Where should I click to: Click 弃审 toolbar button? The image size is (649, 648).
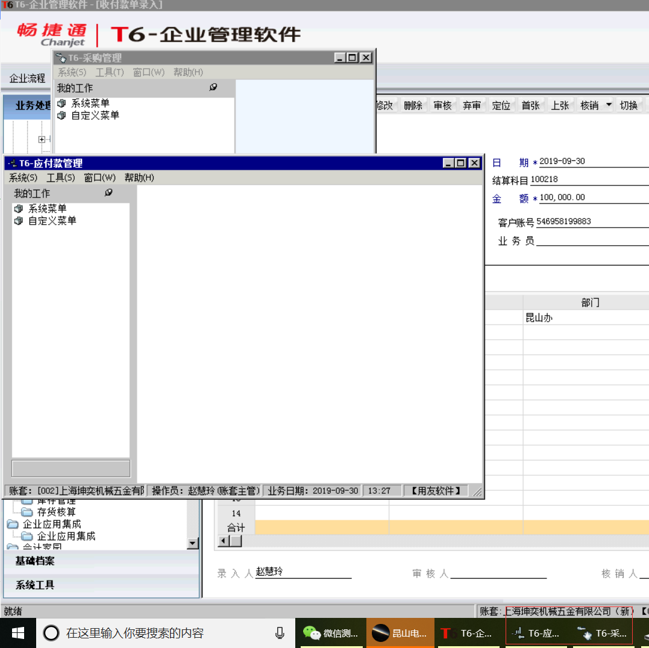pos(472,105)
